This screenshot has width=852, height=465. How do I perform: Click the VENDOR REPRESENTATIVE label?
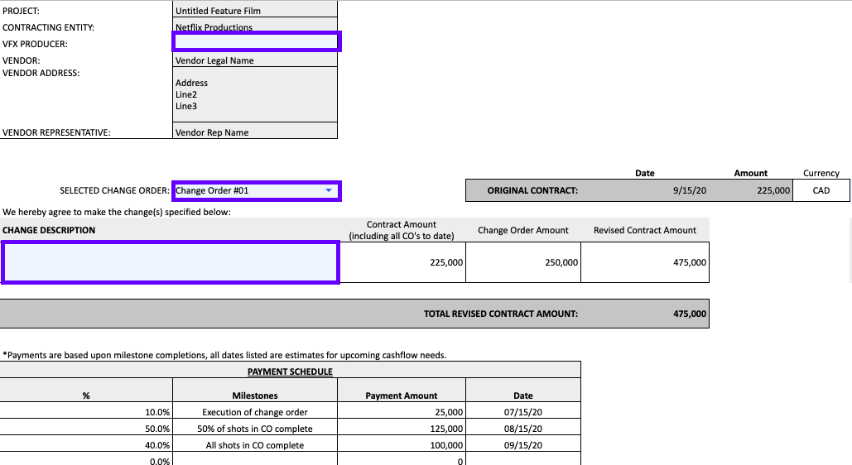56,132
